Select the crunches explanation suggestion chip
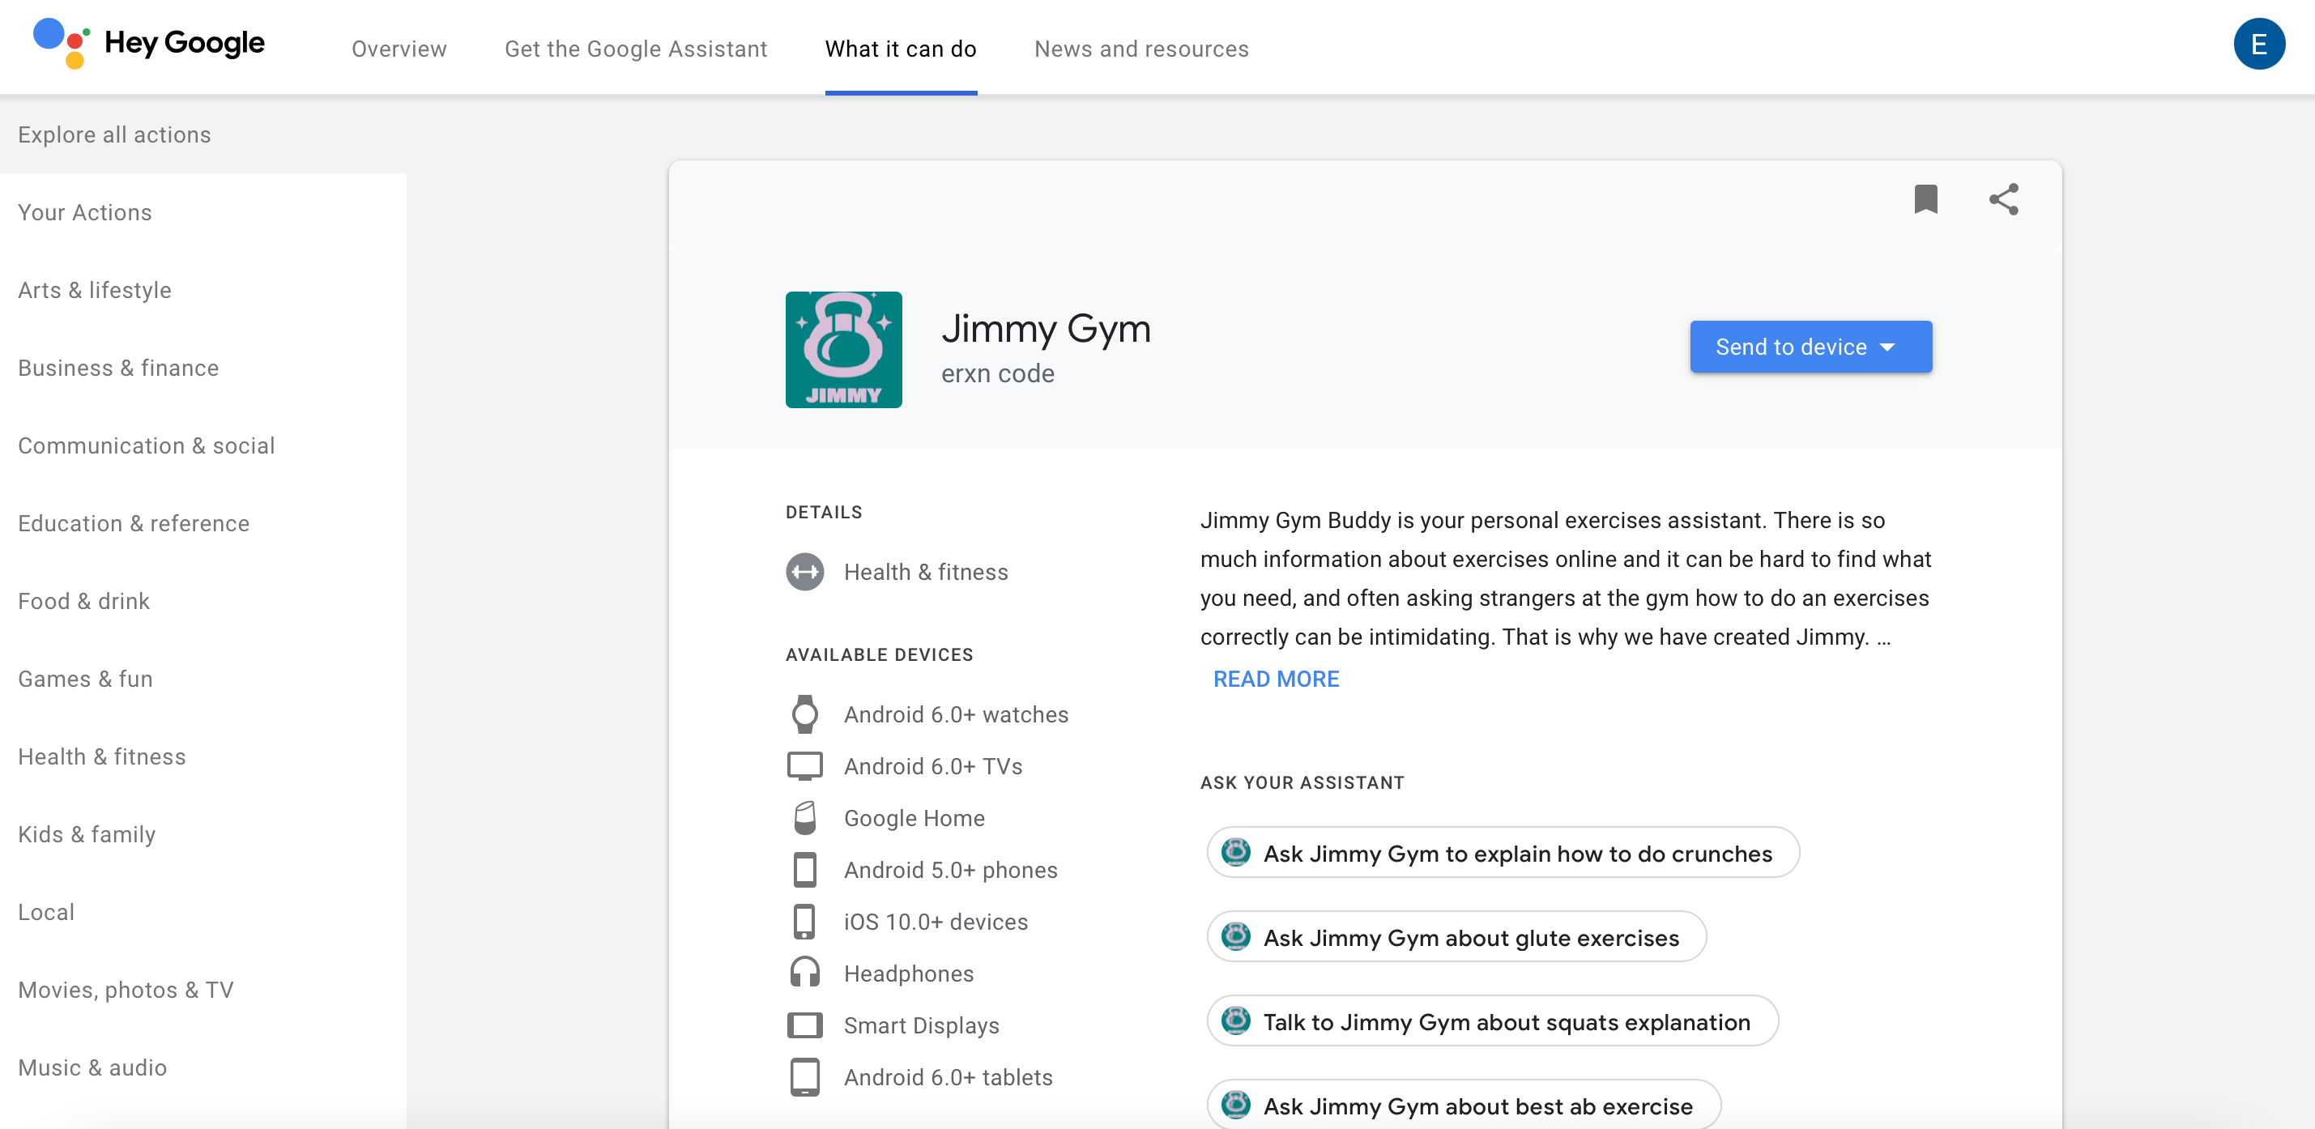The width and height of the screenshot is (2315, 1129). tap(1503, 853)
